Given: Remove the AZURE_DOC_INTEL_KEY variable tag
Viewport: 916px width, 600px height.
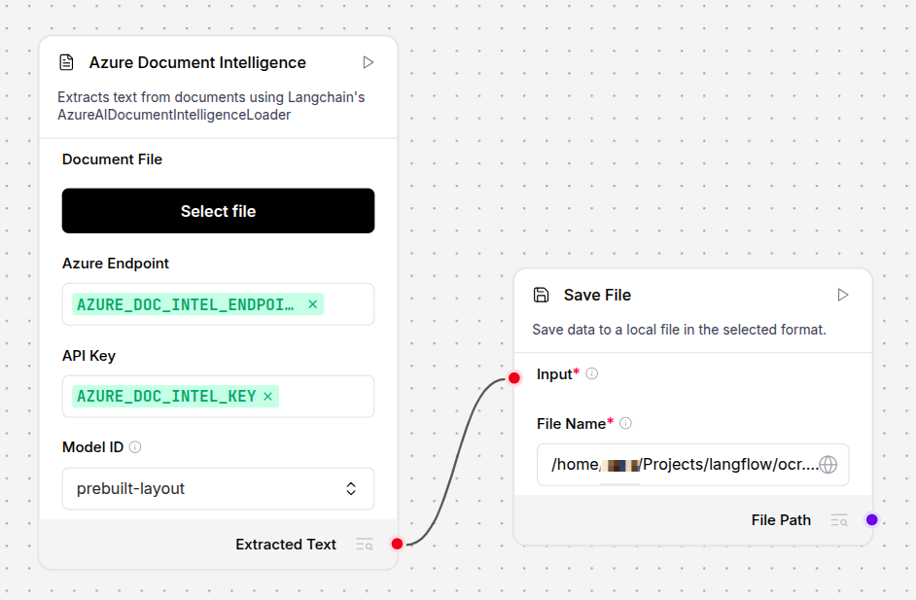Looking at the screenshot, I should click(267, 397).
